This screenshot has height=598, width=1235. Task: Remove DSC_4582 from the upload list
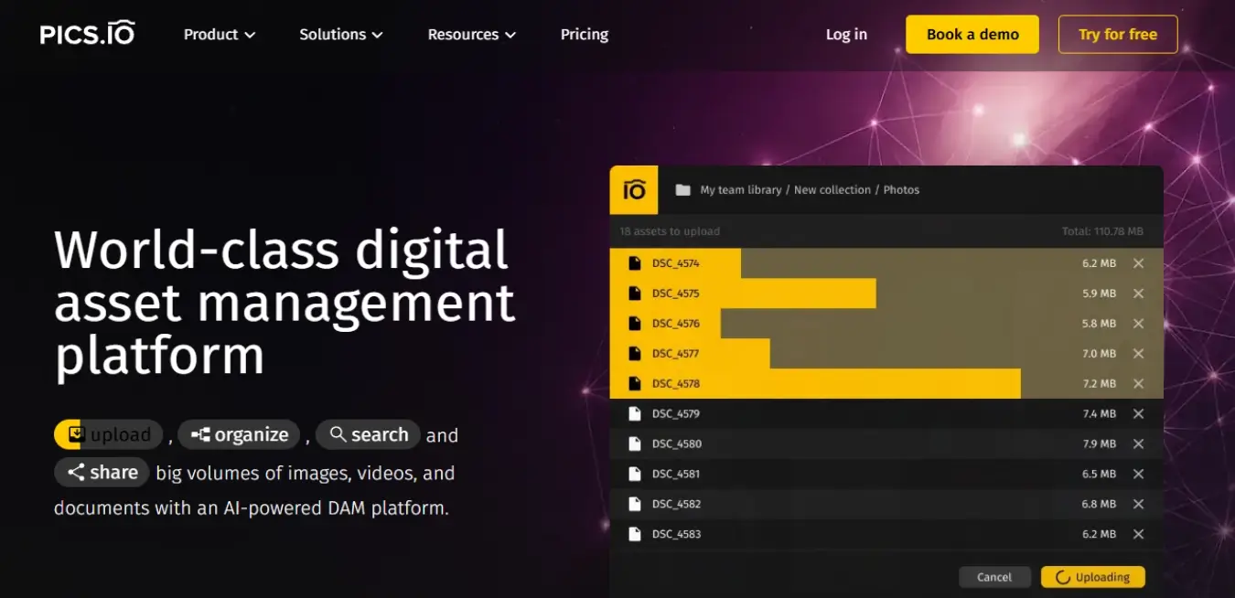pos(1138,504)
